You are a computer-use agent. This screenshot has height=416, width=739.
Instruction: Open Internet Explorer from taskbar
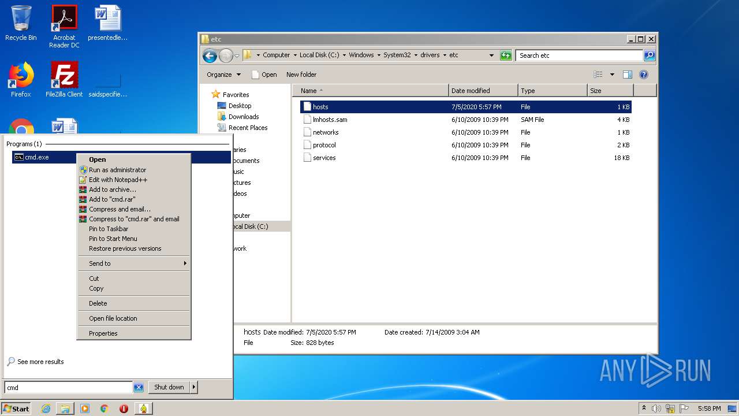click(46, 408)
